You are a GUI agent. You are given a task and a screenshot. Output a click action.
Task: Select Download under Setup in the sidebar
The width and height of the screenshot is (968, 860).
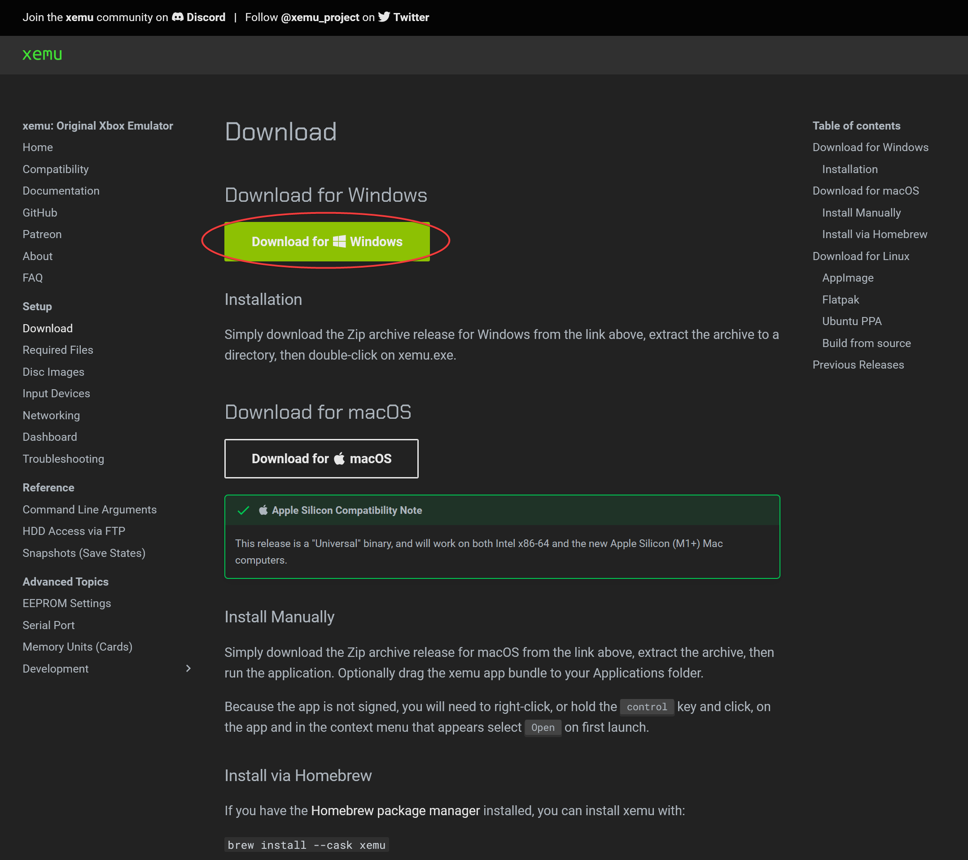(x=48, y=329)
